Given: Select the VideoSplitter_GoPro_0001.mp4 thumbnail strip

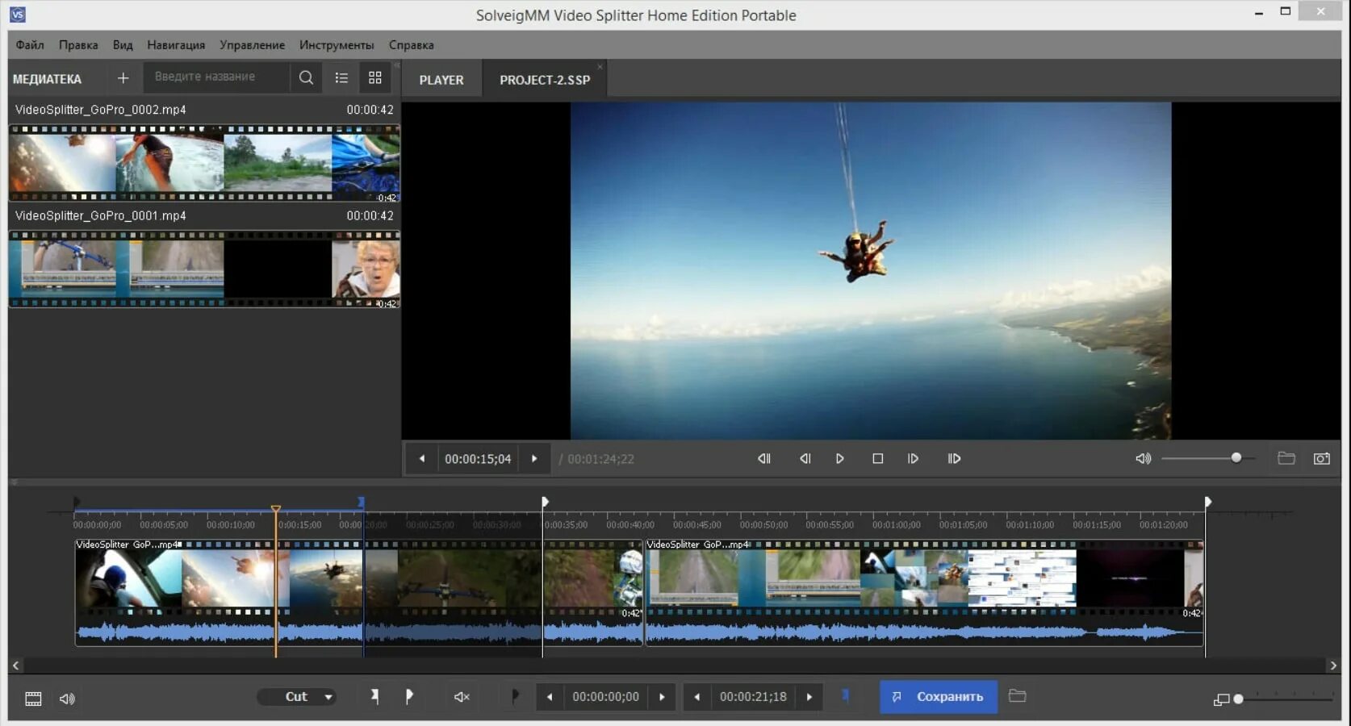Looking at the screenshot, I should point(204,269).
